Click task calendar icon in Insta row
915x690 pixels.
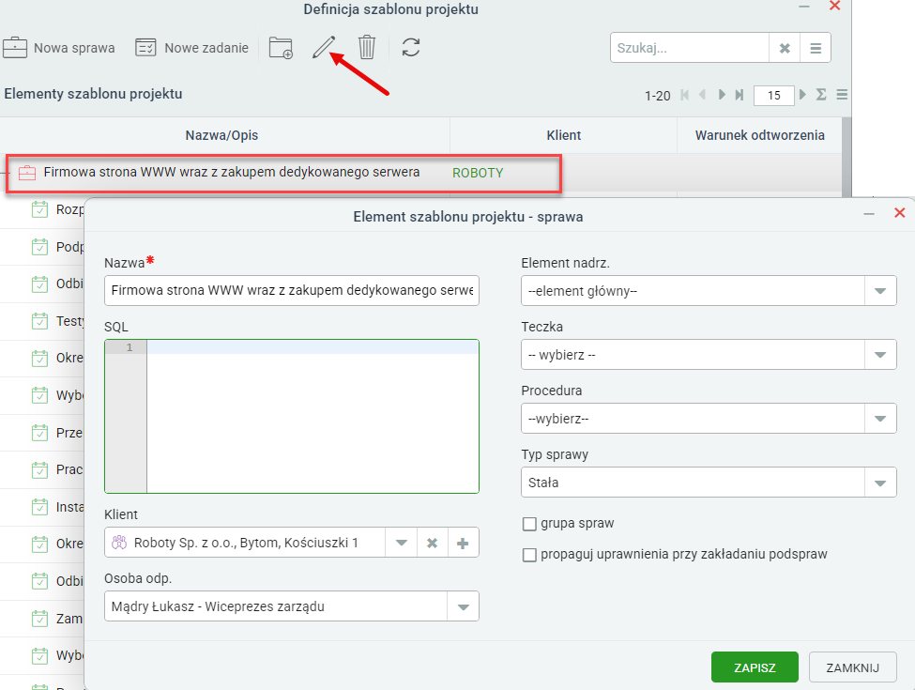(39, 507)
